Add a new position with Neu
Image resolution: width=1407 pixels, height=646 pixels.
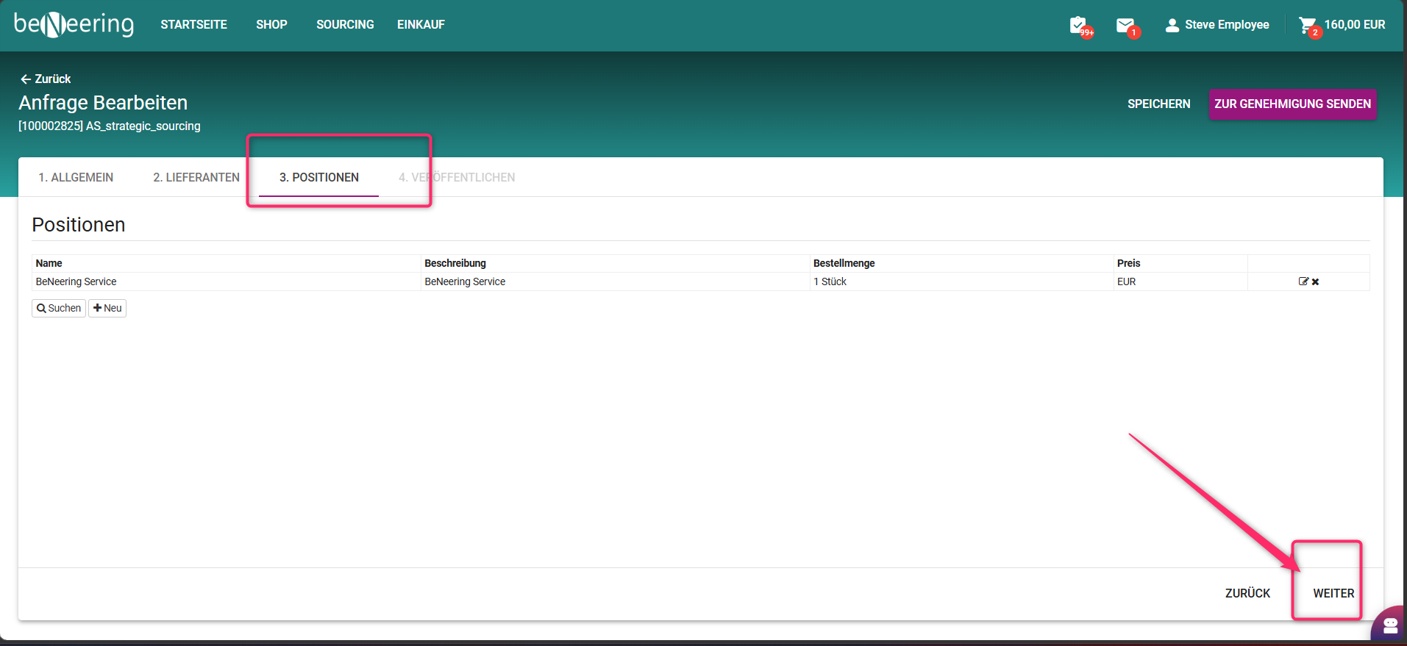click(107, 308)
